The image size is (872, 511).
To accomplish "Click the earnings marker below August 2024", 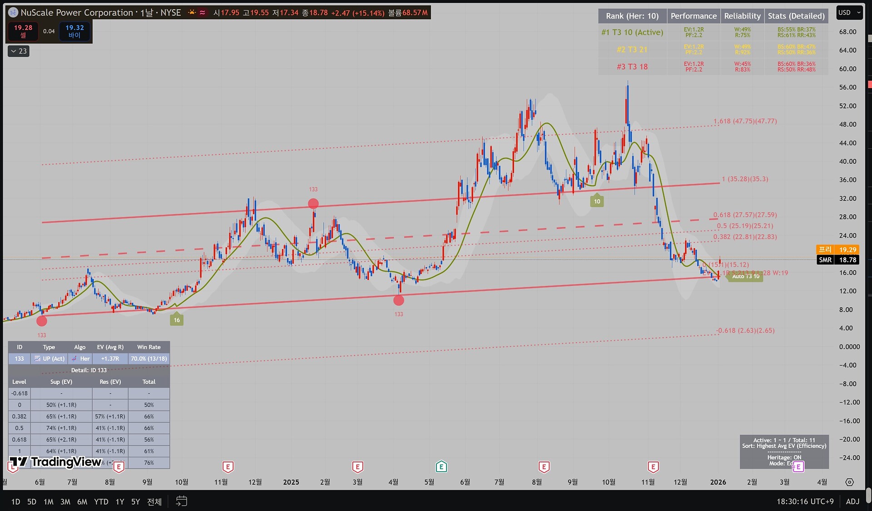I will (119, 467).
